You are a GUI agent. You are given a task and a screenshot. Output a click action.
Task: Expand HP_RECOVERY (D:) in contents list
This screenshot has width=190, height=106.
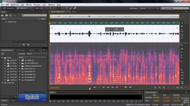pos(20,63)
